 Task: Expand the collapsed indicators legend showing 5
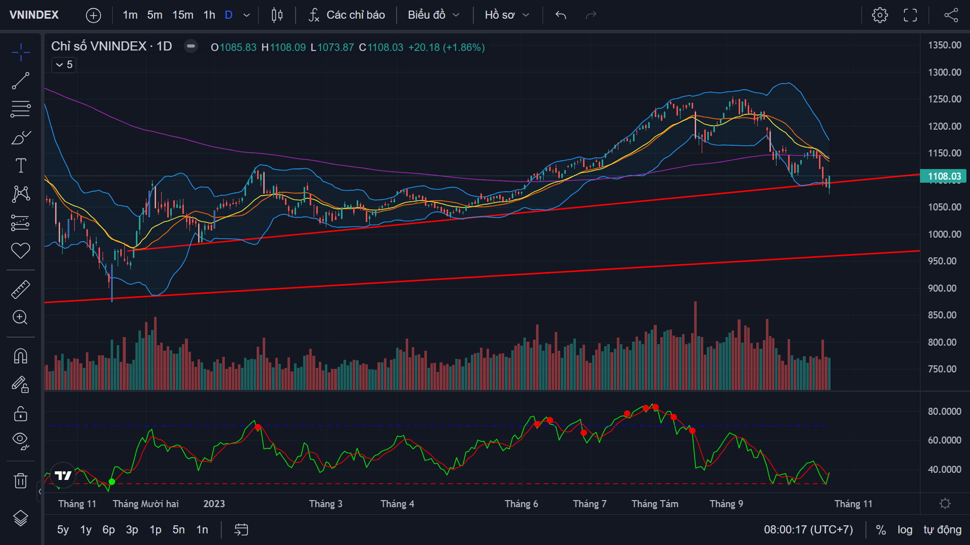pyautogui.click(x=64, y=65)
